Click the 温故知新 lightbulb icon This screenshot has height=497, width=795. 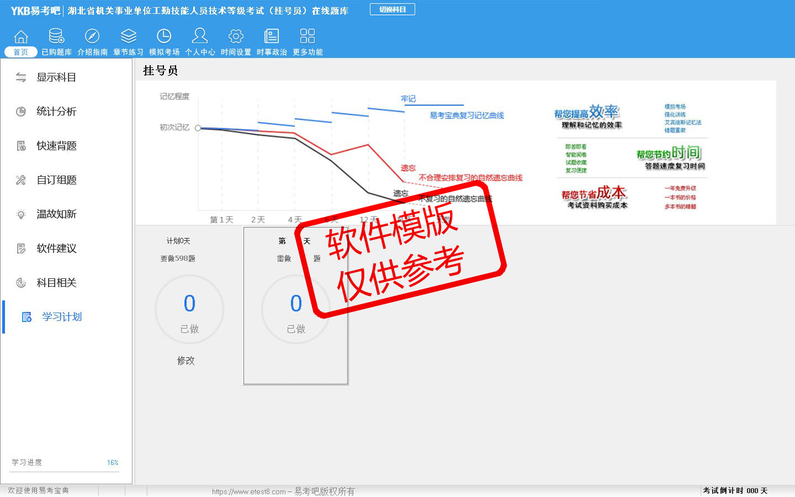[x=21, y=214]
